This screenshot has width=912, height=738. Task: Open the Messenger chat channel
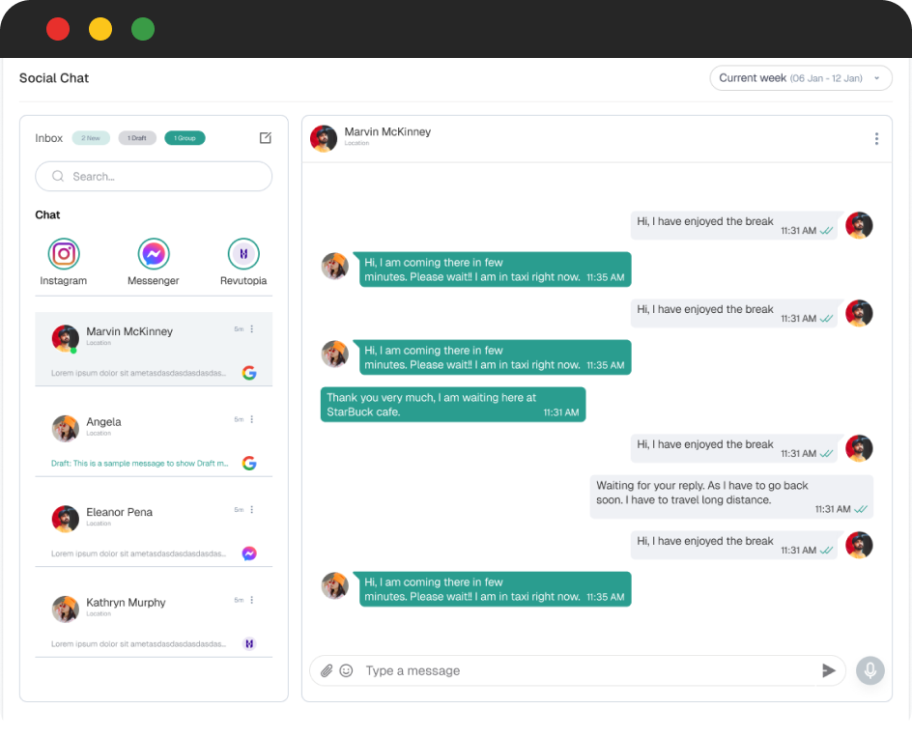[x=154, y=255]
